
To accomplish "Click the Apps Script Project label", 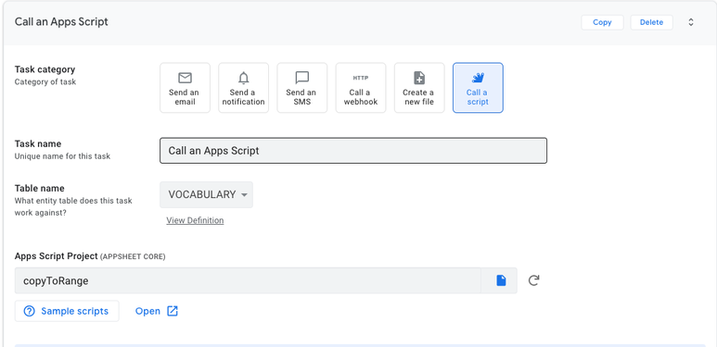I will coord(57,256).
